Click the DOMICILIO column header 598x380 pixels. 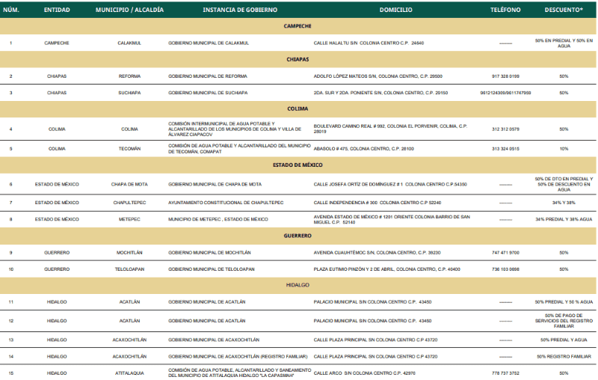[x=396, y=10]
